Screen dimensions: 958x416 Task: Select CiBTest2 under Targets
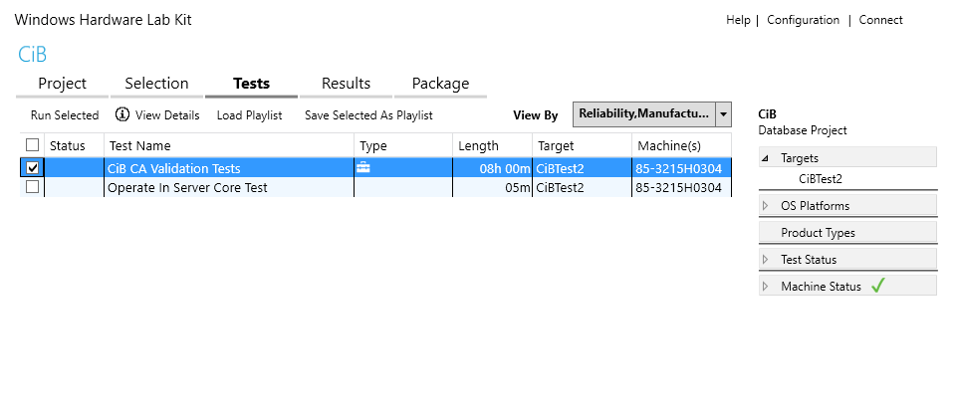tap(820, 179)
